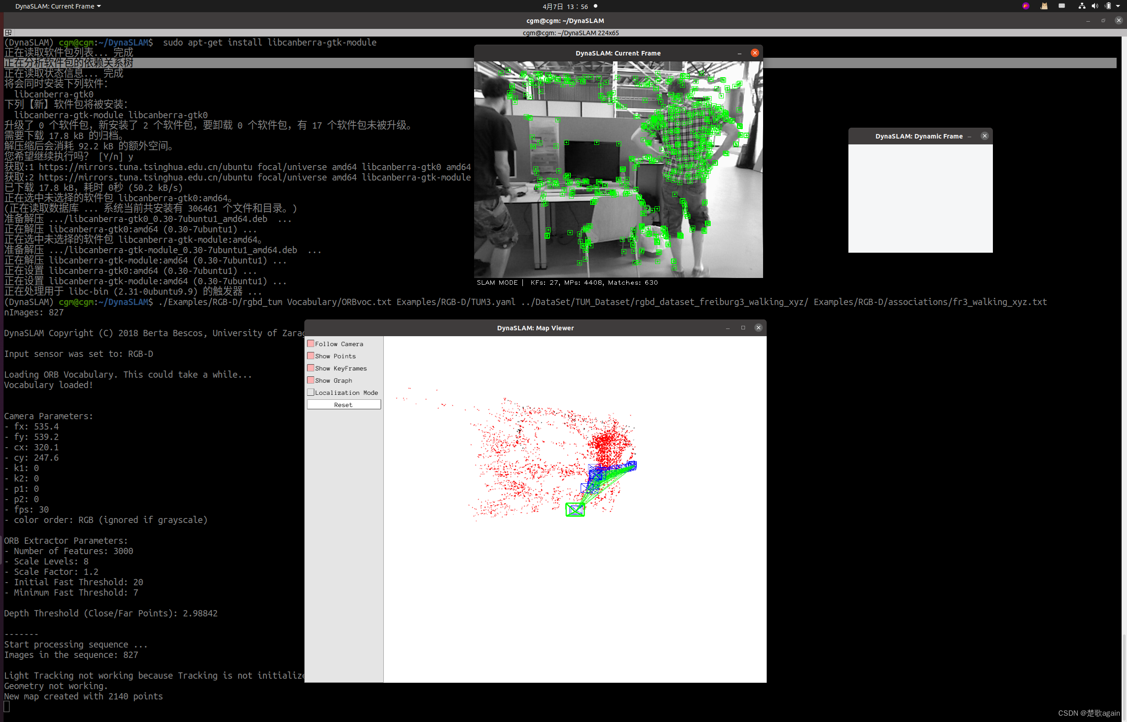Click the "nImages: 827" terminal line

tap(34, 313)
